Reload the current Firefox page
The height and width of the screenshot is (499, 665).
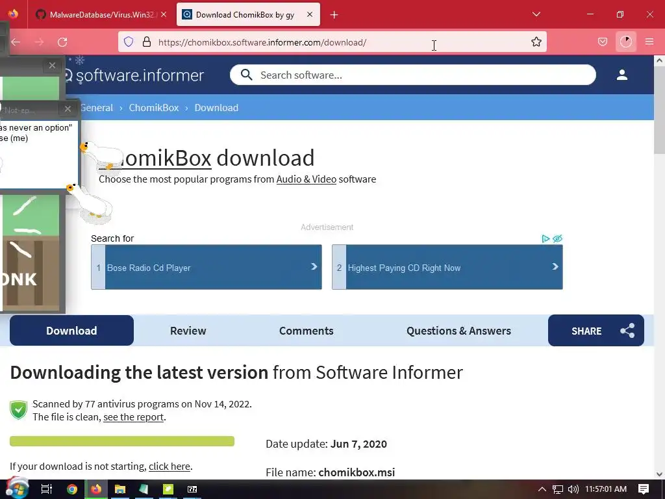[62, 42]
